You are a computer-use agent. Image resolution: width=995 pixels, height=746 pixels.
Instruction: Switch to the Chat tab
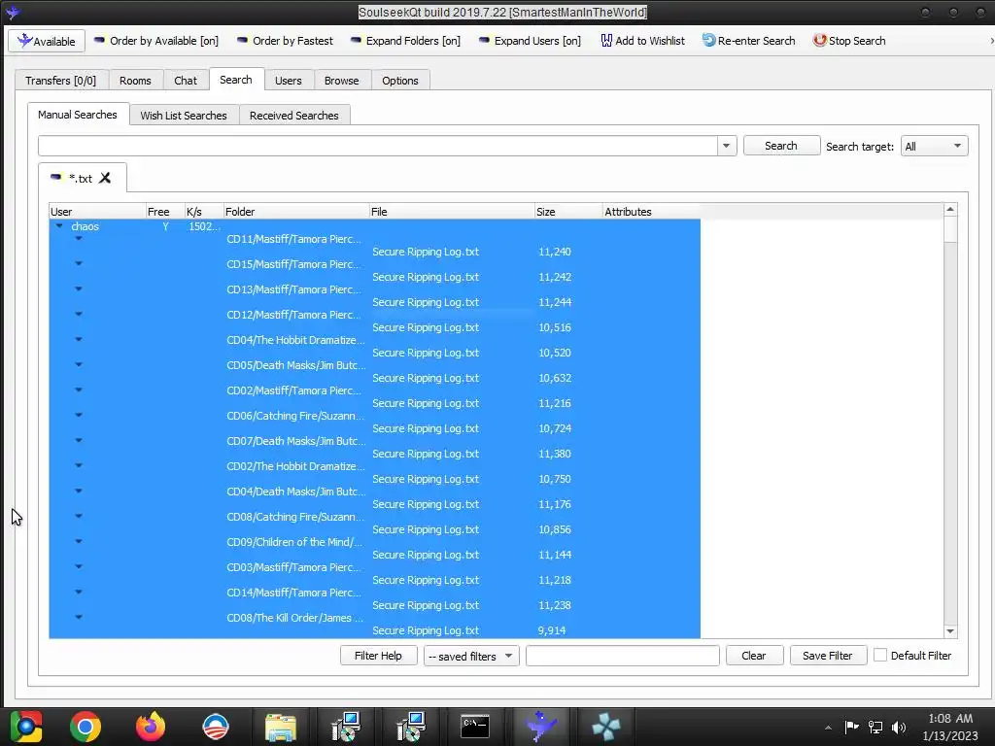186,81
